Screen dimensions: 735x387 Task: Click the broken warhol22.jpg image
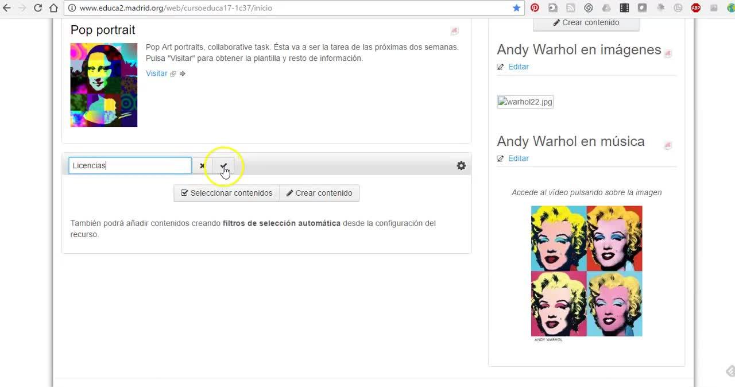click(x=525, y=102)
